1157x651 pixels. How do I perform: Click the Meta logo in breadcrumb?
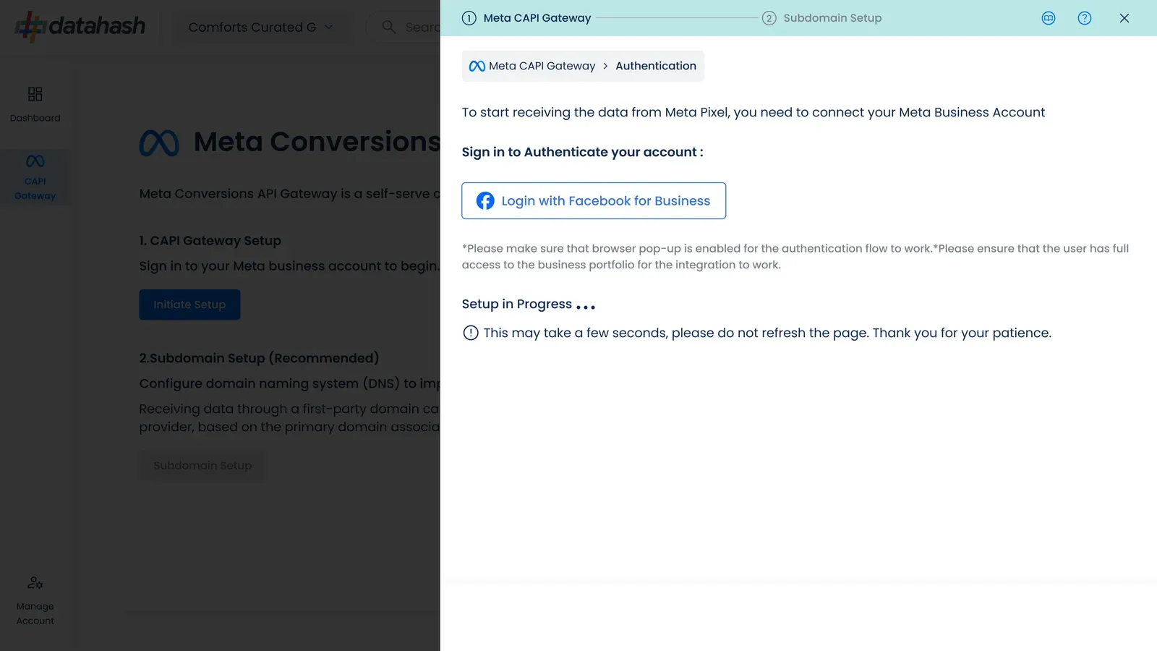click(x=477, y=67)
